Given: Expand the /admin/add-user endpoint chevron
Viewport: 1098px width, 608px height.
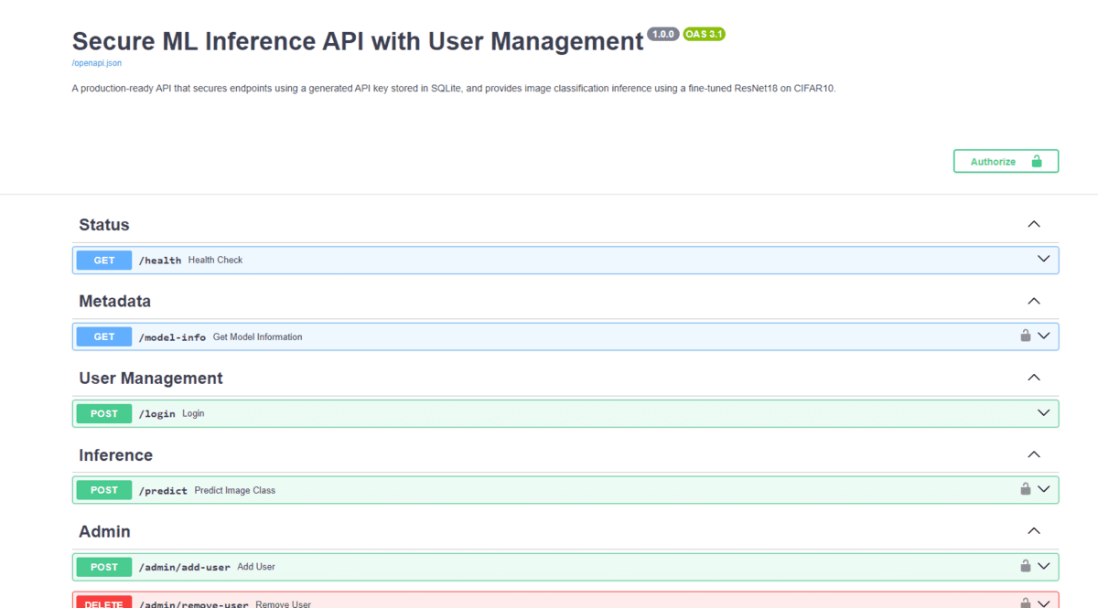Looking at the screenshot, I should pos(1044,566).
